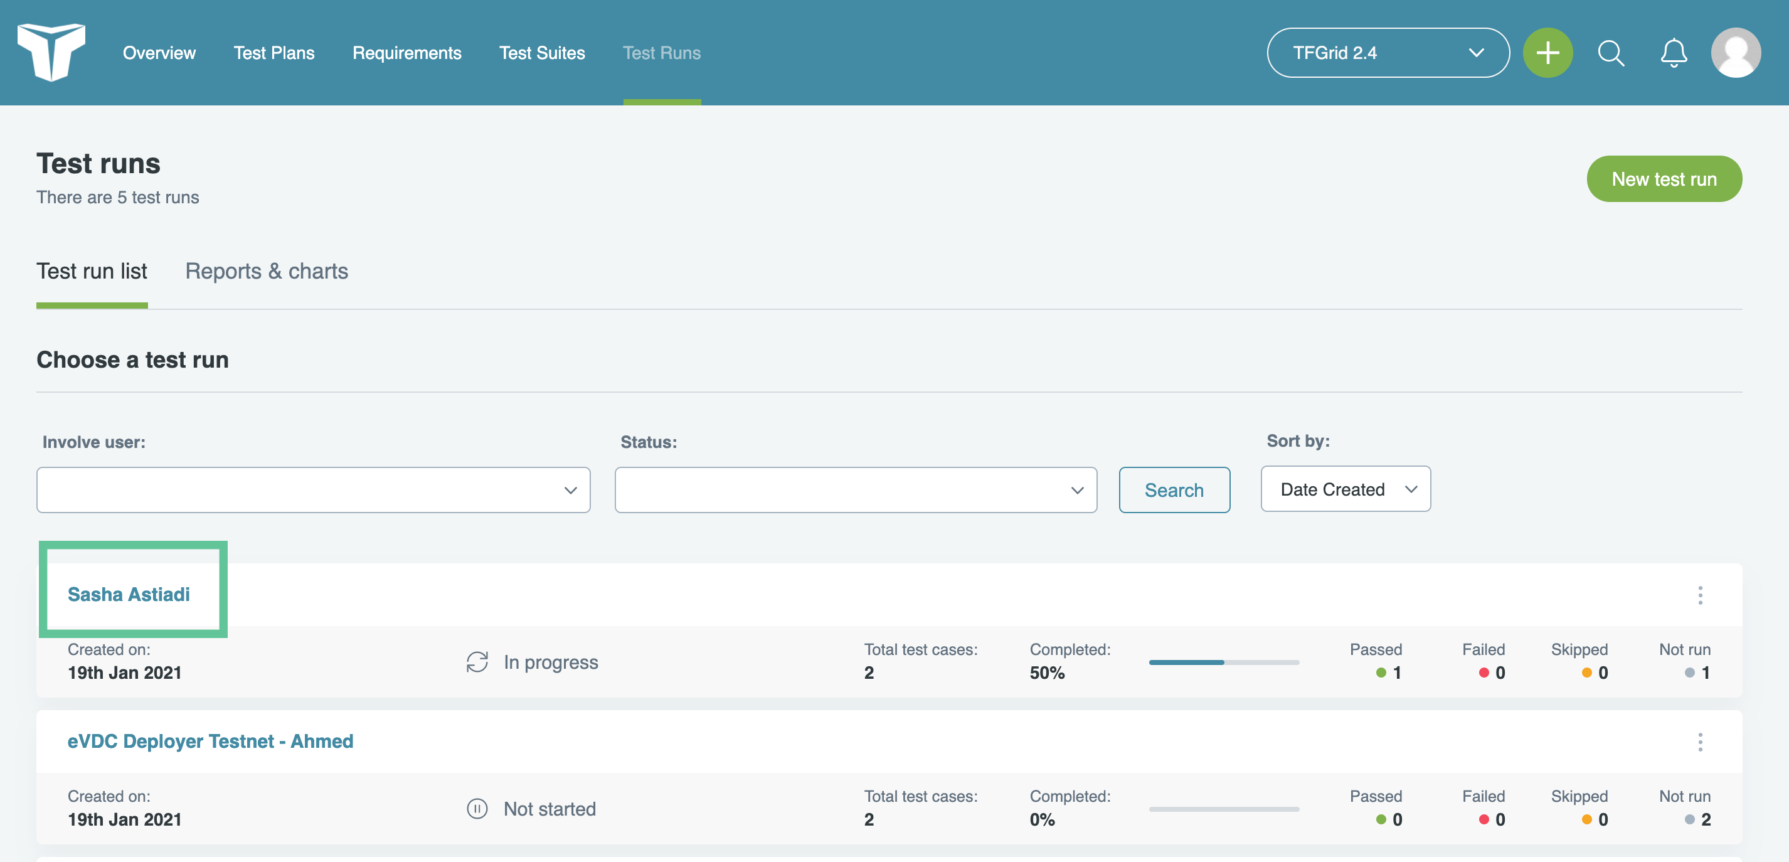The width and height of the screenshot is (1789, 862).
Task: Open three-dot menu for Sasha Astiadi run
Action: [x=1700, y=595]
